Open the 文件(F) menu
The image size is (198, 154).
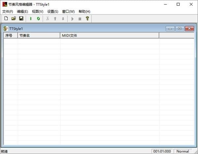pos(8,12)
